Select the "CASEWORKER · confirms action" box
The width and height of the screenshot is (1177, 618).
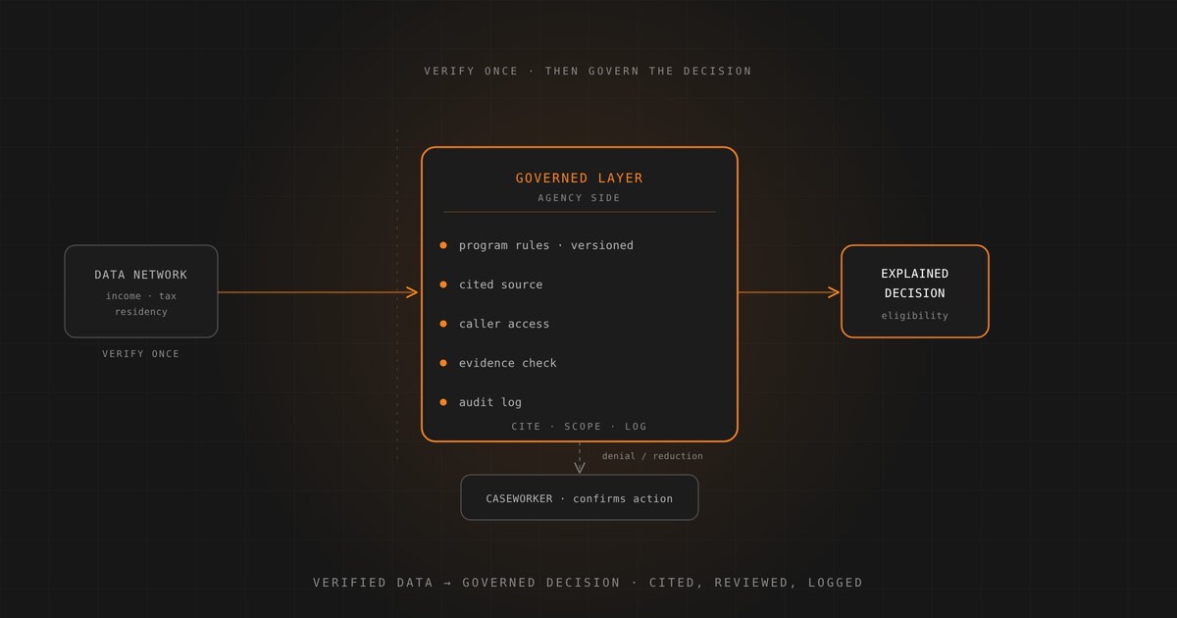[x=580, y=497]
